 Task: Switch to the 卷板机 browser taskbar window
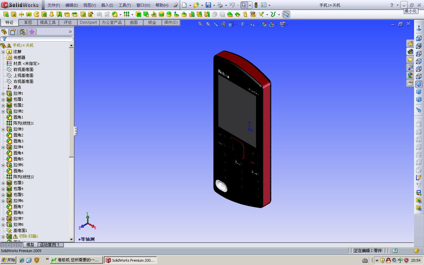tap(76, 260)
